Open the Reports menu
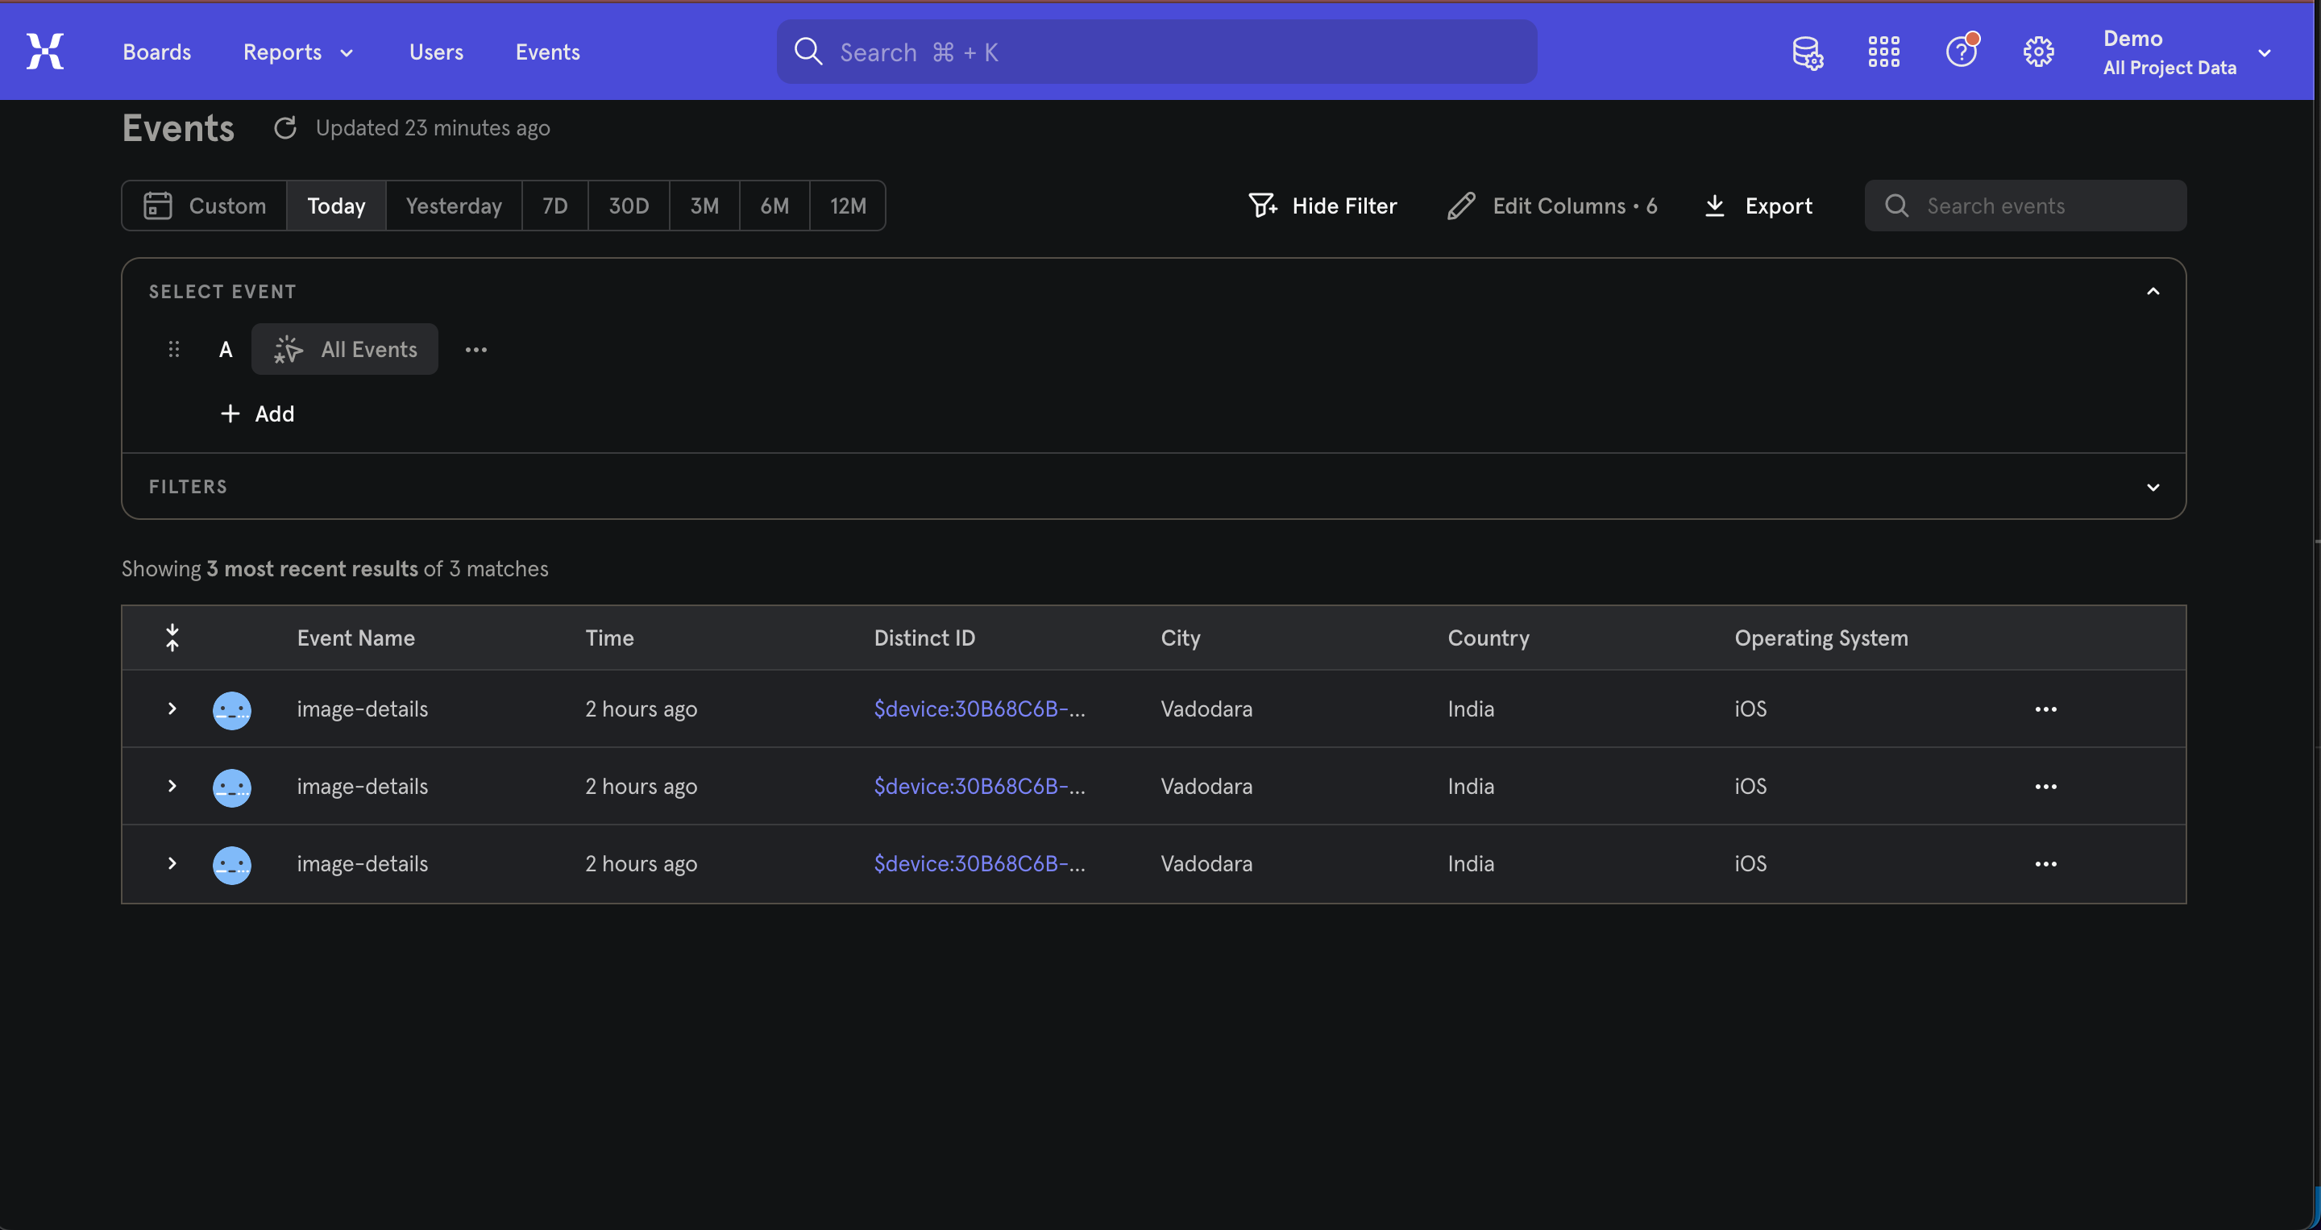 click(x=297, y=52)
